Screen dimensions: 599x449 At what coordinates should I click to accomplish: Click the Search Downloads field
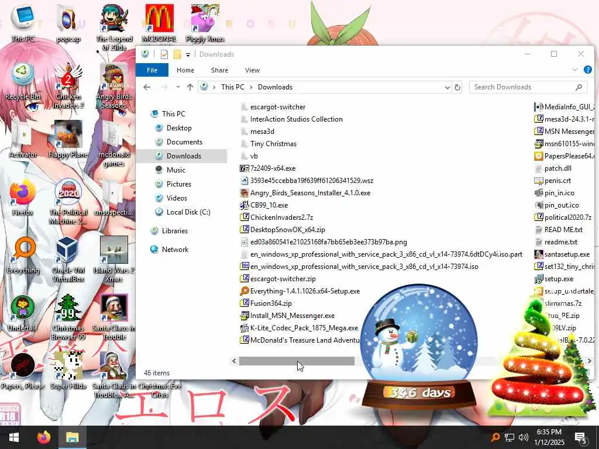click(x=528, y=87)
